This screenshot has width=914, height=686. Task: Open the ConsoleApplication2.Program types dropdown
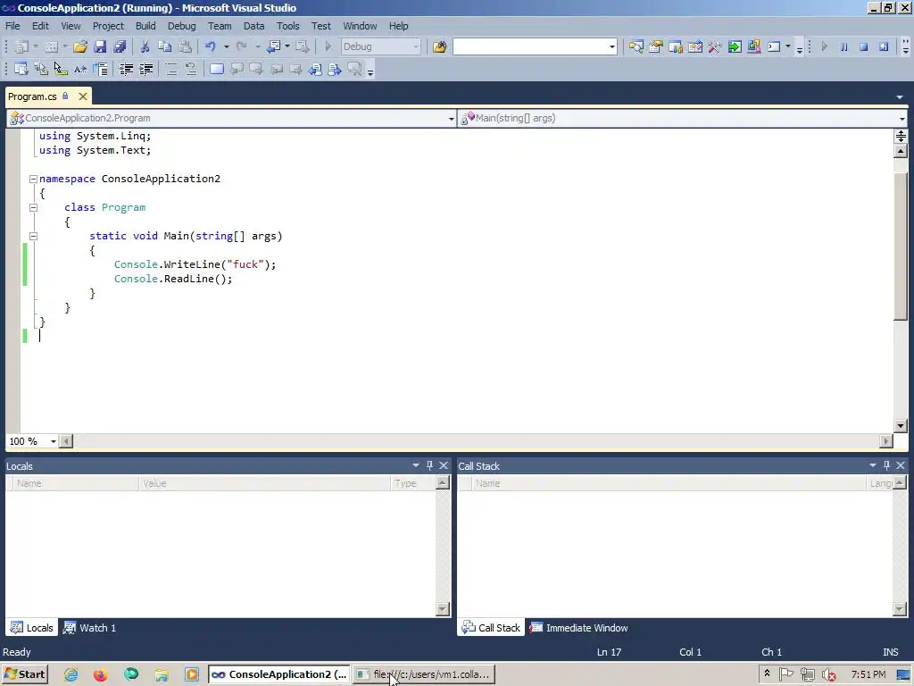coord(451,119)
